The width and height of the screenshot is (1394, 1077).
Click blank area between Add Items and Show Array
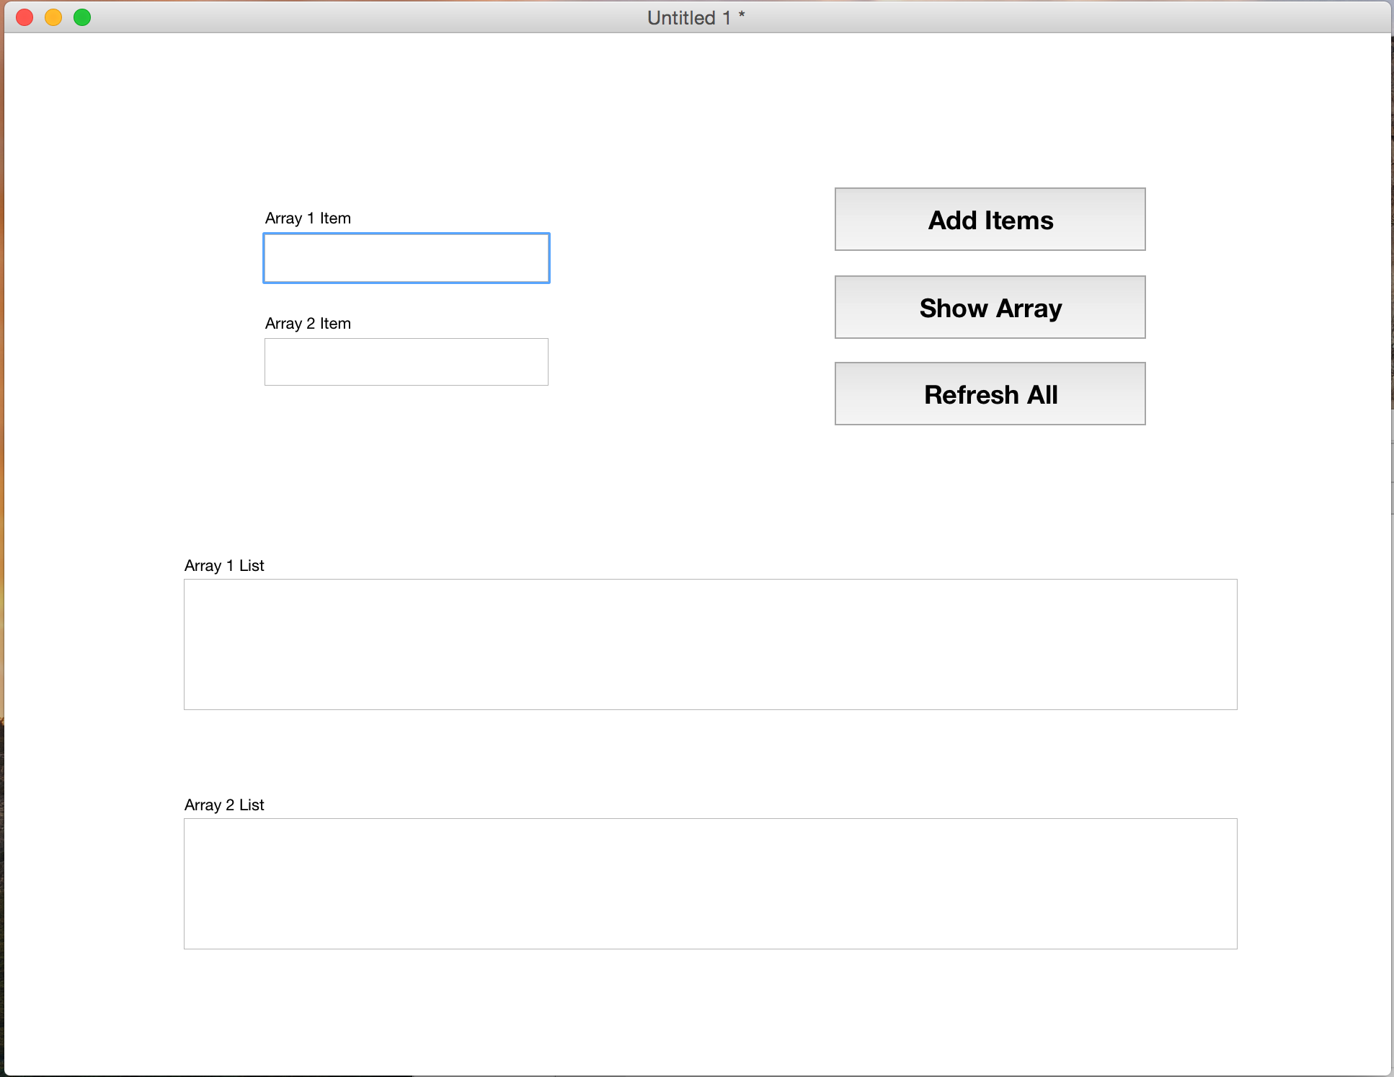(990, 263)
